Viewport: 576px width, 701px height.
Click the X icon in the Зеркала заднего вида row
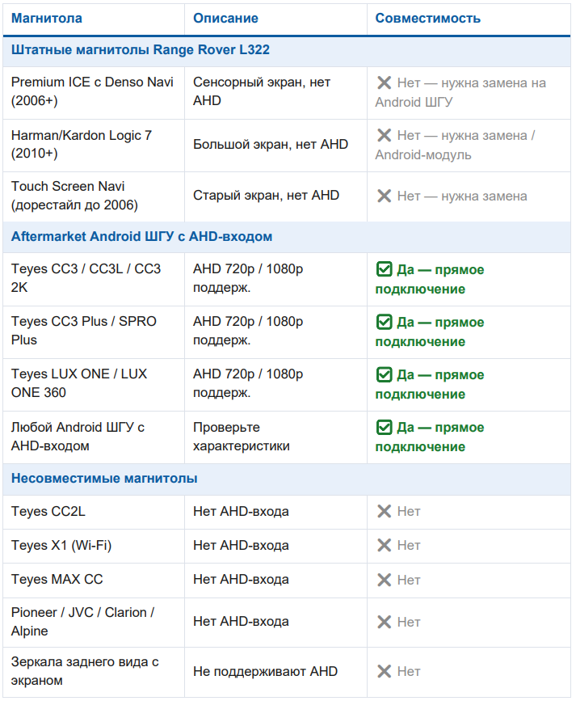point(384,671)
